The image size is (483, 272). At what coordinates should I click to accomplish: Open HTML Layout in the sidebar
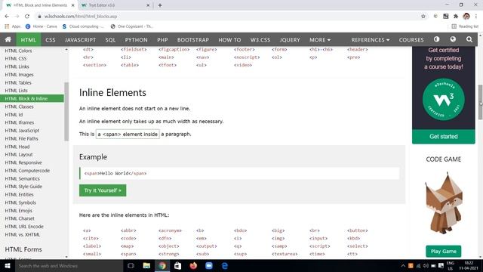19,154
